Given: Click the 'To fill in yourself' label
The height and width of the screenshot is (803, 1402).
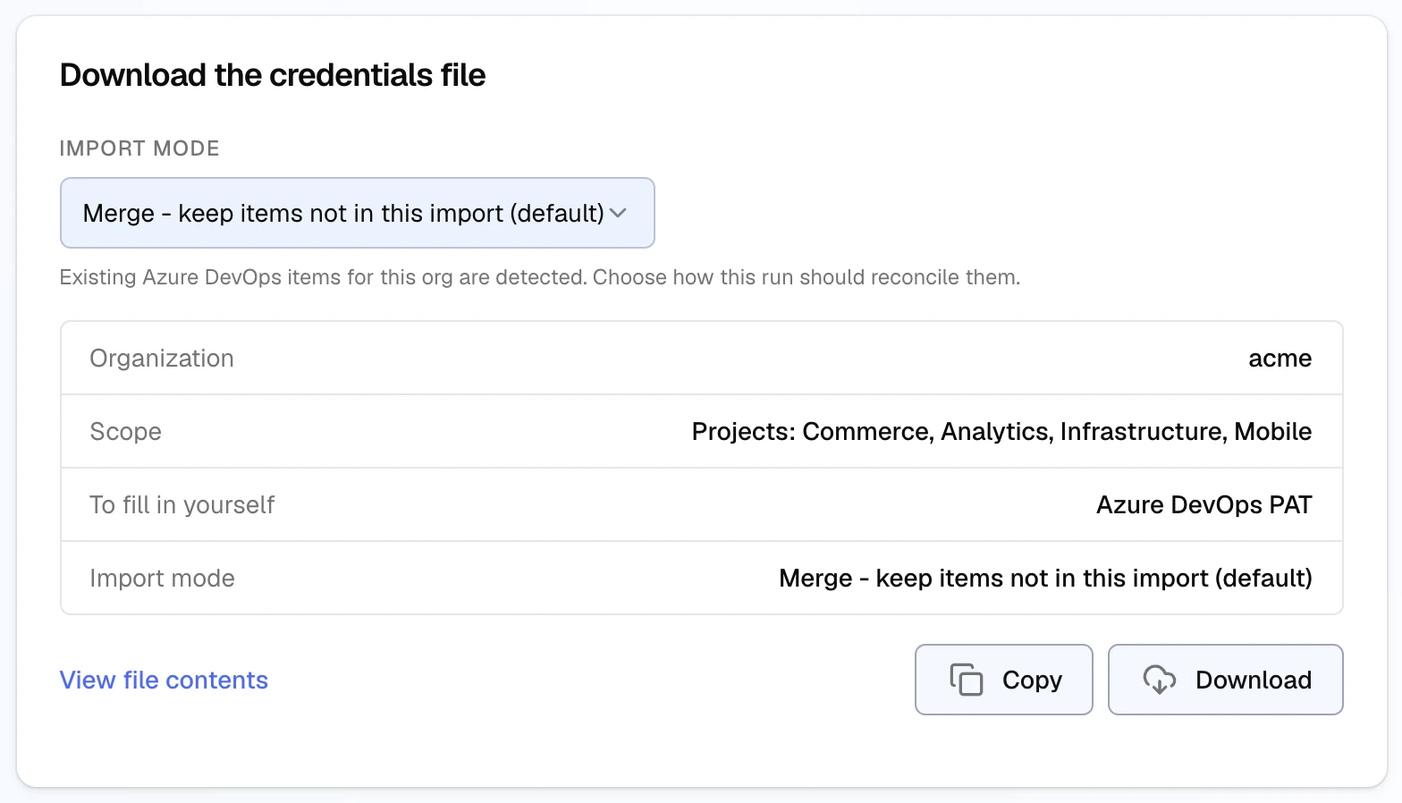Looking at the screenshot, I should pos(182,504).
